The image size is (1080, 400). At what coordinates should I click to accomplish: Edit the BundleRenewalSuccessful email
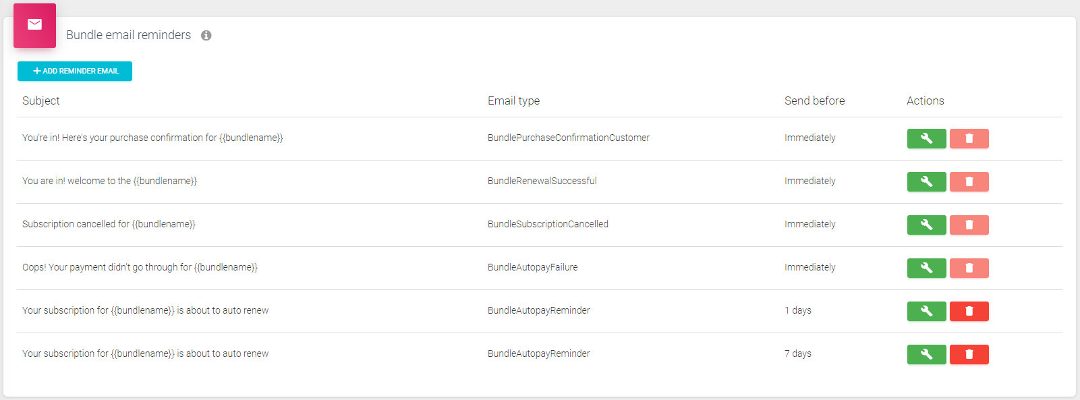point(926,181)
